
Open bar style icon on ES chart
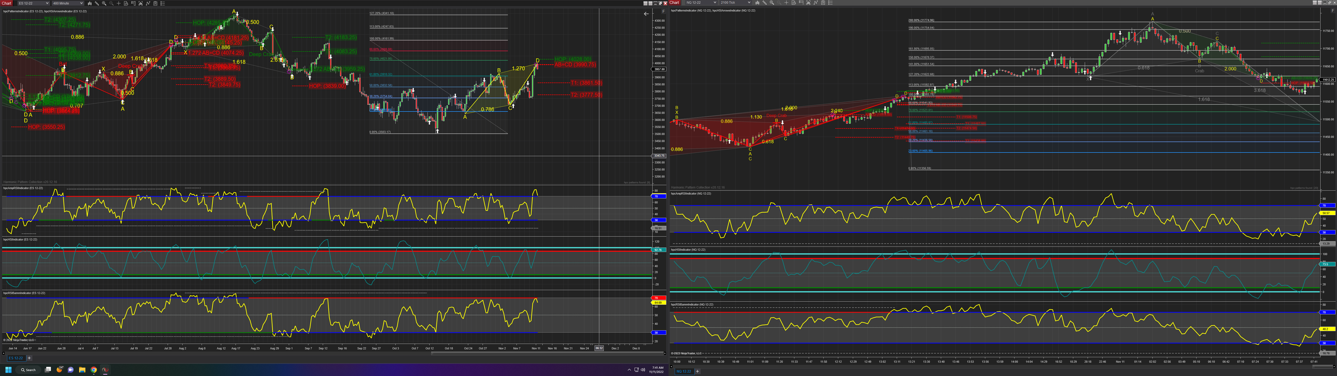[90, 3]
